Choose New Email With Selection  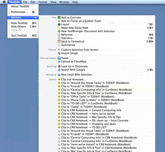[106, 75]
